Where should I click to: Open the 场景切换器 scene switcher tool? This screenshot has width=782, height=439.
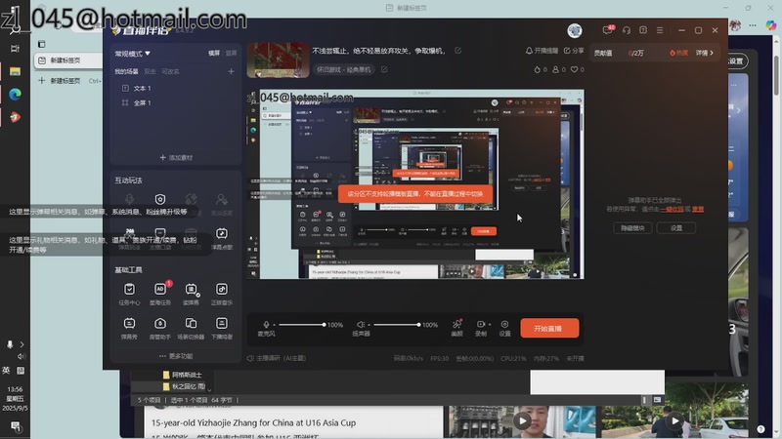pyautogui.click(x=191, y=328)
